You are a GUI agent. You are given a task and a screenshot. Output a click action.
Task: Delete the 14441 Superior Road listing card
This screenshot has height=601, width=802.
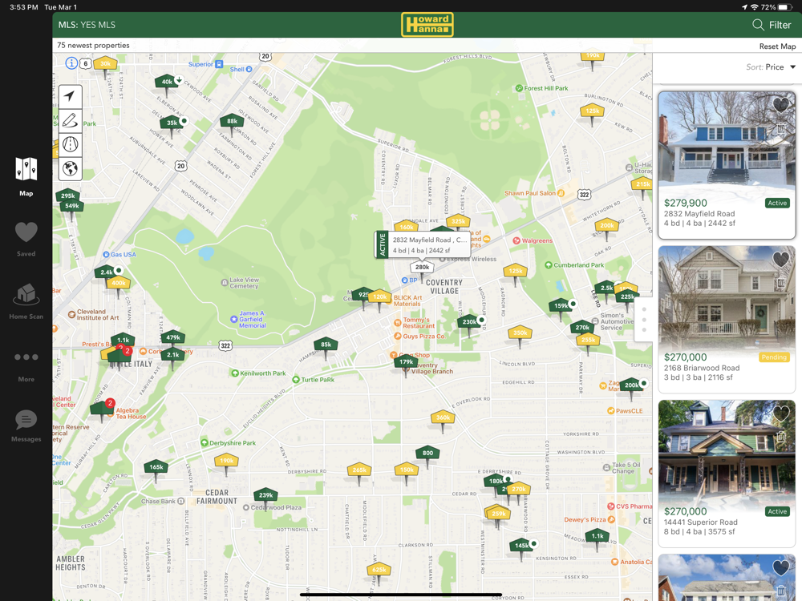point(781,437)
